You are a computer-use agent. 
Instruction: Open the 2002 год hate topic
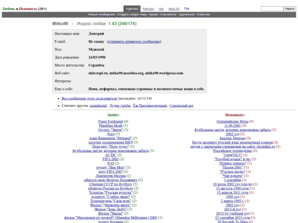[232, 134]
